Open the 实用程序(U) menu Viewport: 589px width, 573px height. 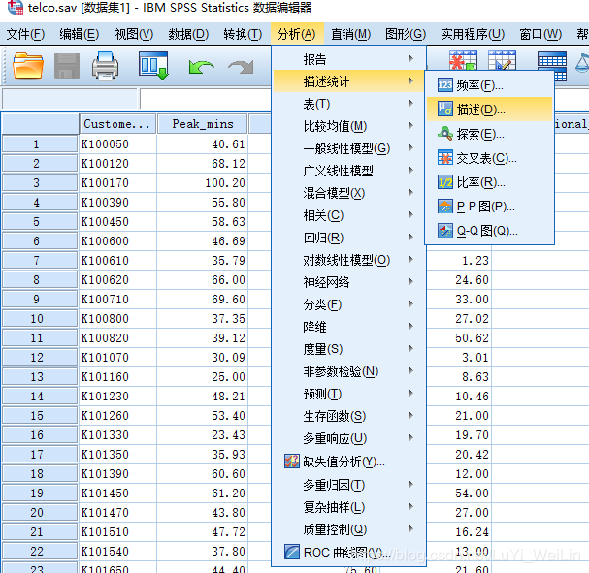(x=473, y=34)
